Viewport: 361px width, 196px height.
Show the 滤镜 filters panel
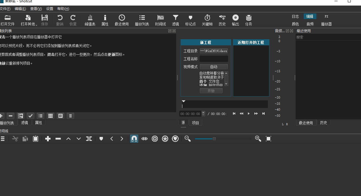tap(175, 20)
